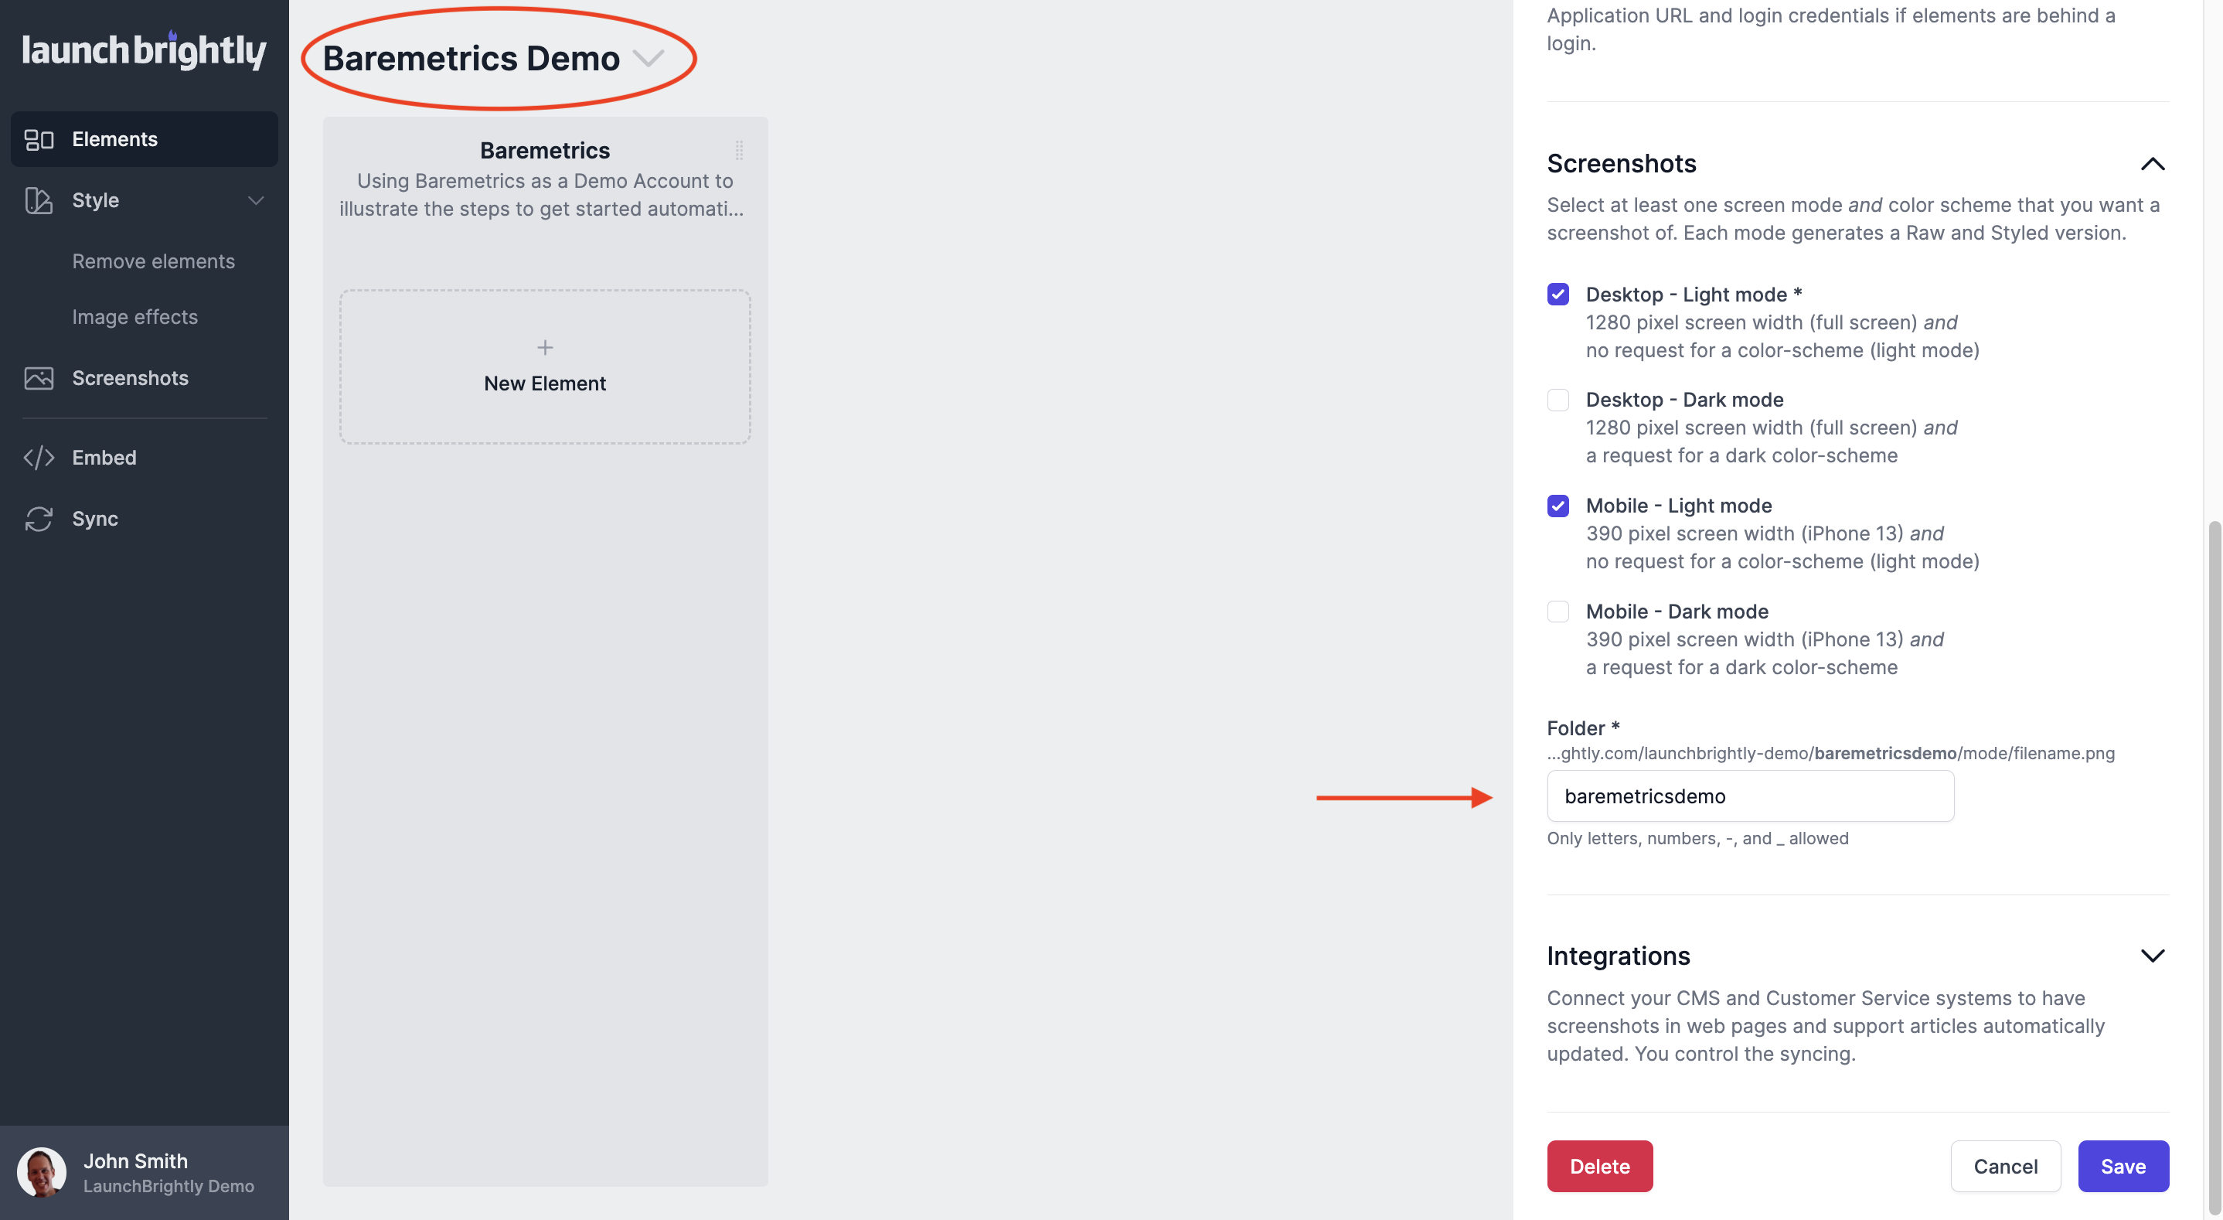2223x1220 pixels.
Task: Expand the Integrations section chevron
Action: [x=2152, y=956]
